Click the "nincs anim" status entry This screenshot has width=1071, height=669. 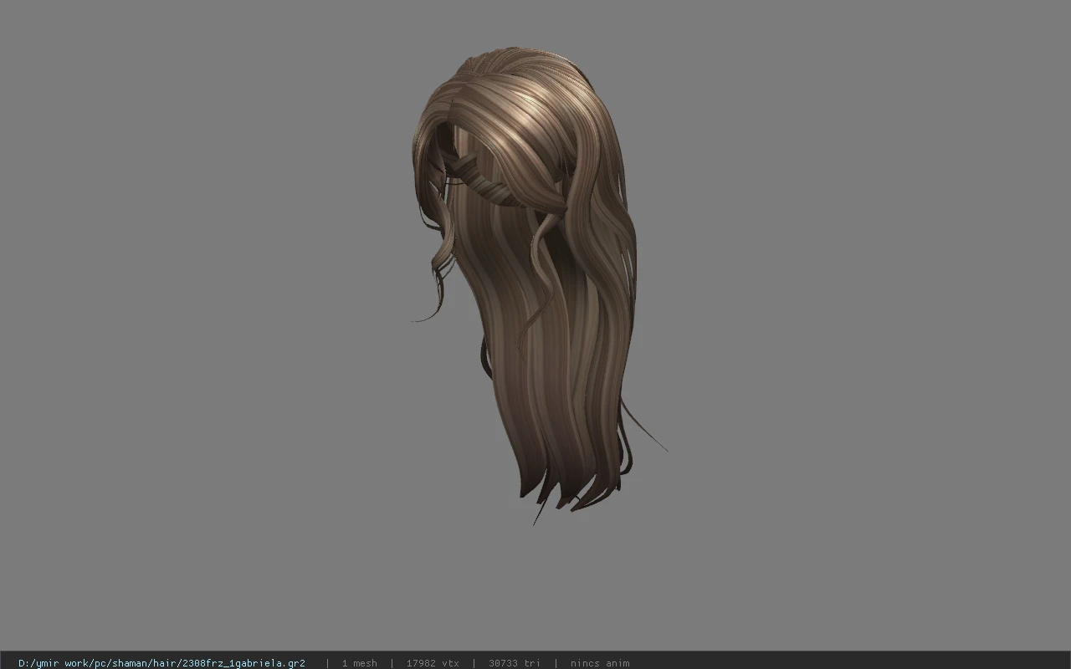coord(600,663)
